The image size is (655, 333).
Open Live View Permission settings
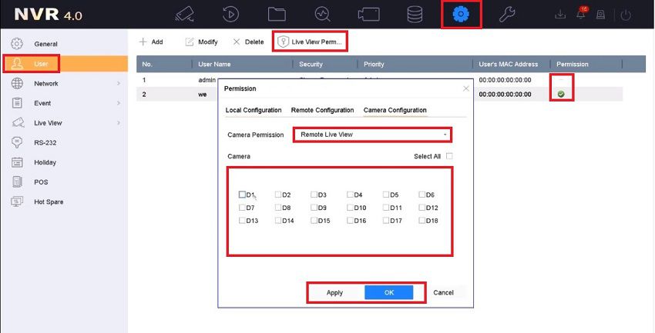point(310,42)
